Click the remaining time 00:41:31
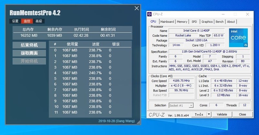Image resolution: width=259 pixels, height=135 pixels. coord(107,35)
